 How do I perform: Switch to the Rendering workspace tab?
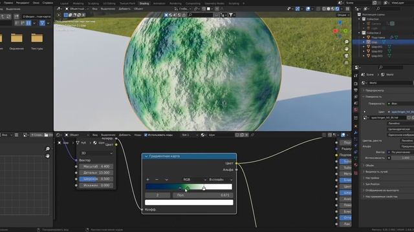pos(175,3)
